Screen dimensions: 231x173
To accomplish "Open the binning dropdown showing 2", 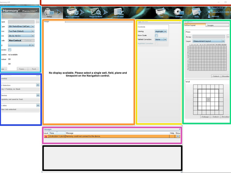I will click(x=21, y=45).
